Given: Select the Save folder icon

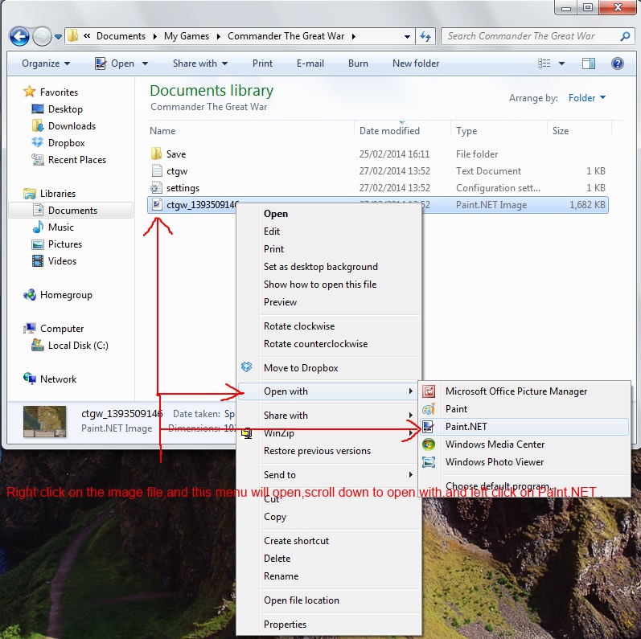Looking at the screenshot, I should (x=156, y=154).
